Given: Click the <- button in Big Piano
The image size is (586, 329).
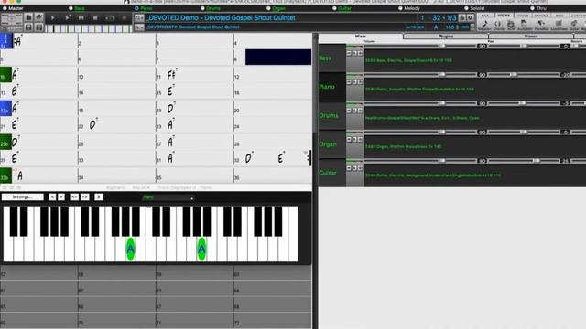Looking at the screenshot, I should point(74,197).
